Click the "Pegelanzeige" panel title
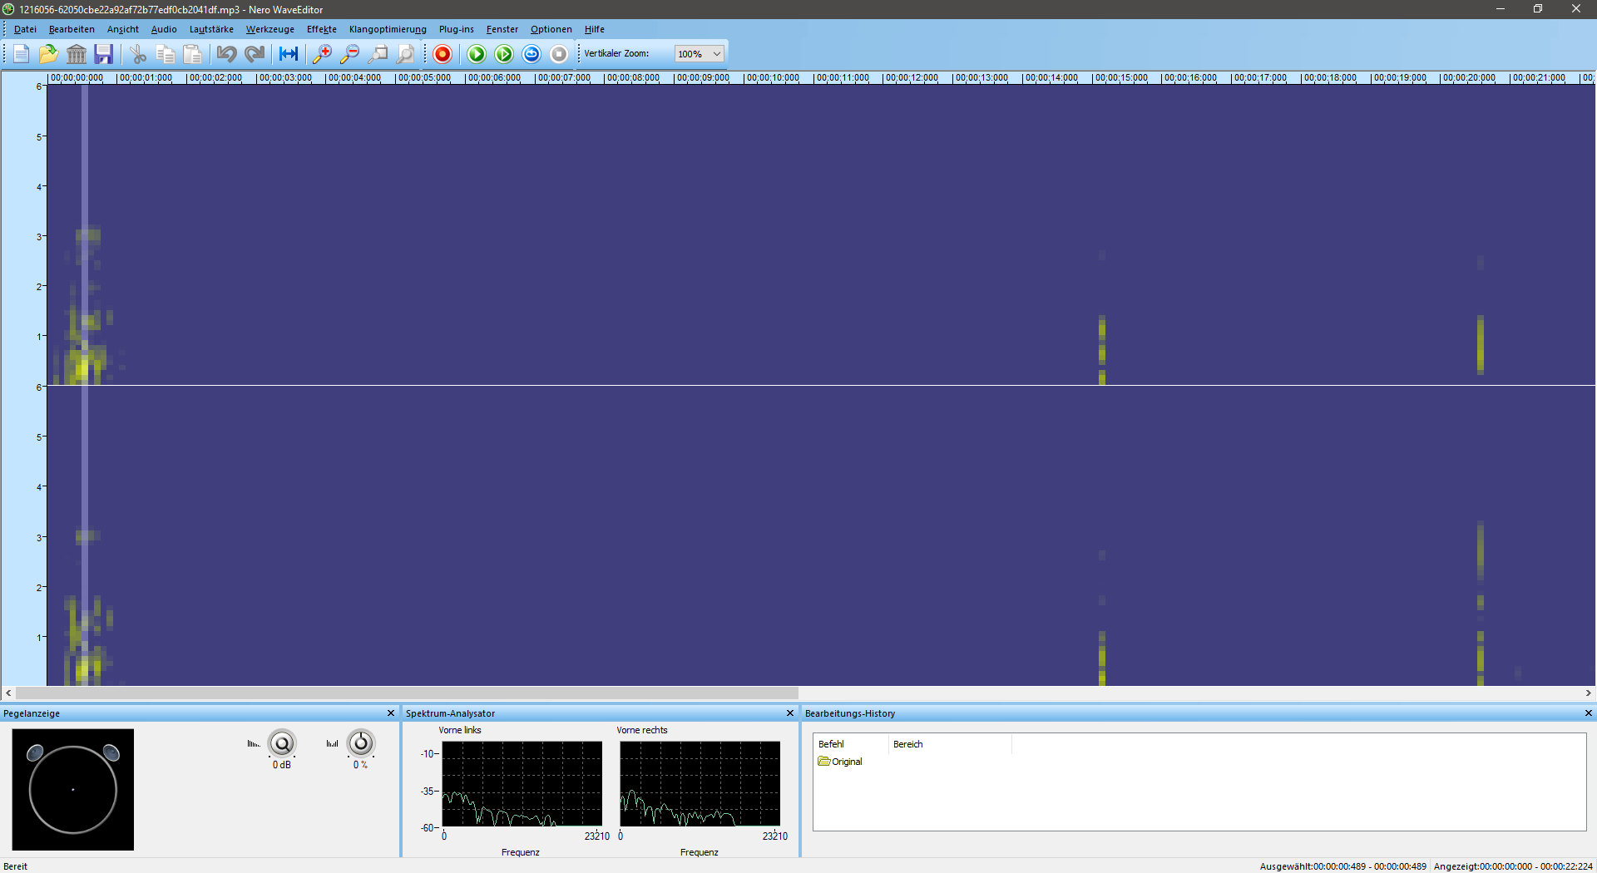 click(x=32, y=713)
